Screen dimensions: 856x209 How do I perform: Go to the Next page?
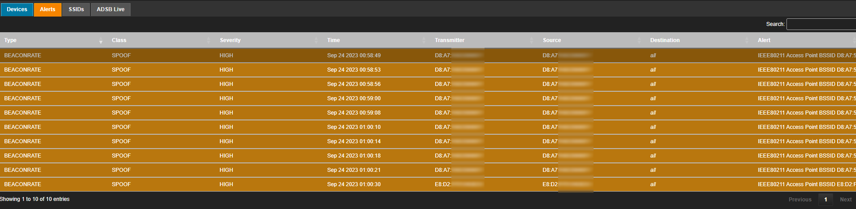(x=846, y=200)
